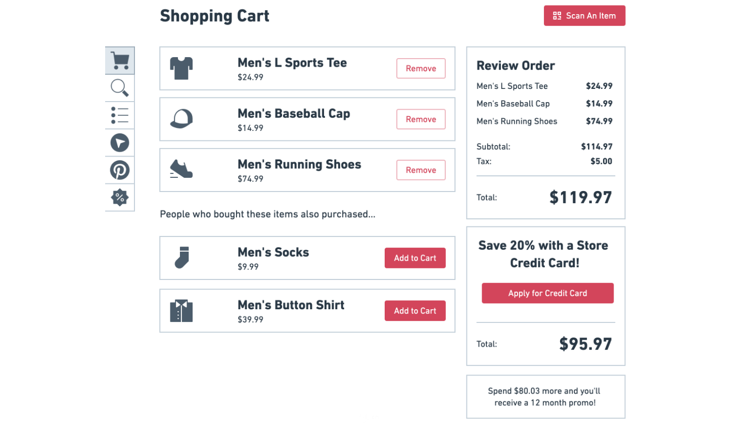Image resolution: width=738 pixels, height=425 pixels.
Task: Remove Men's L Sports Tee from cart
Action: click(421, 69)
